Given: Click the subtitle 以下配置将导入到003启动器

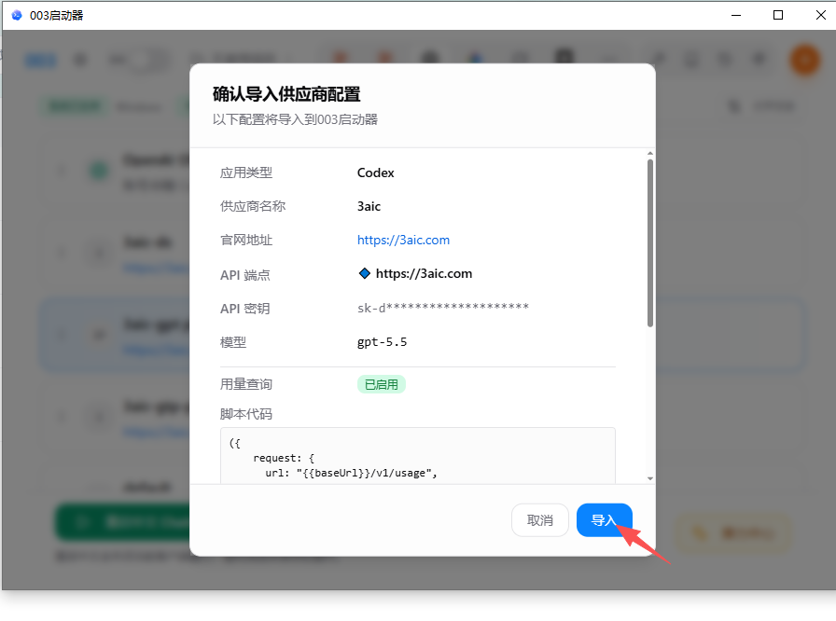Looking at the screenshot, I should click(295, 119).
